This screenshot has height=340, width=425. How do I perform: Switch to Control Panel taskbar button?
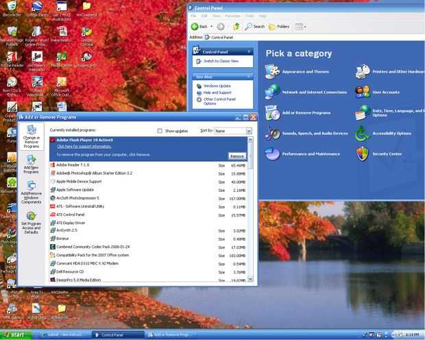point(118,335)
